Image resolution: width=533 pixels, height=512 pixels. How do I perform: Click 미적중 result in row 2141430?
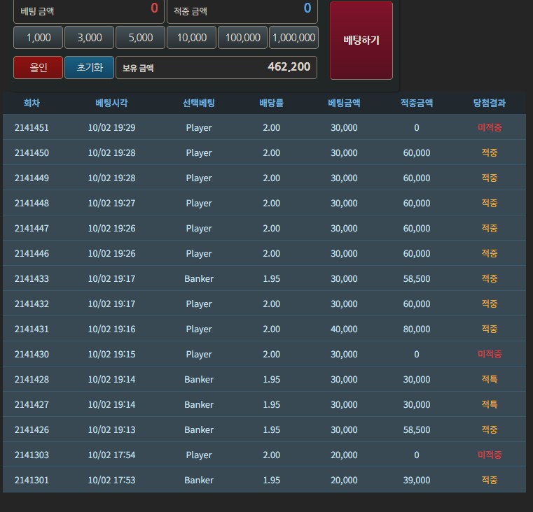(x=490, y=354)
